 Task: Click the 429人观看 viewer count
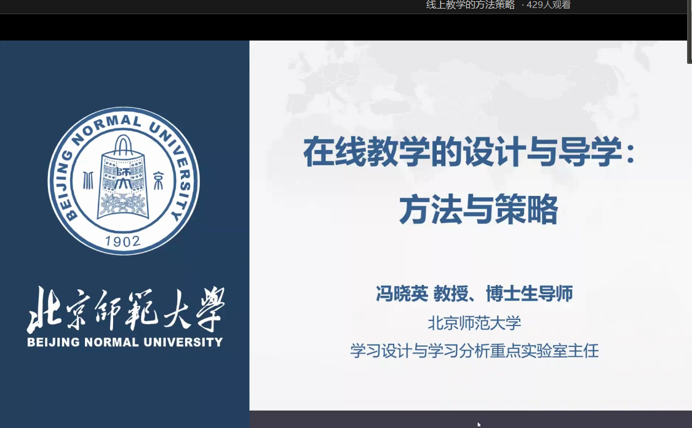[x=548, y=6]
